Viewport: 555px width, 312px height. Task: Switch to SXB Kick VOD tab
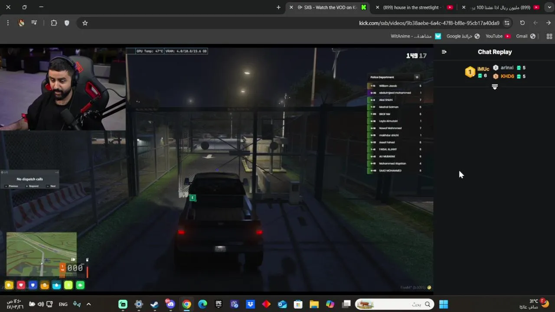point(327,7)
